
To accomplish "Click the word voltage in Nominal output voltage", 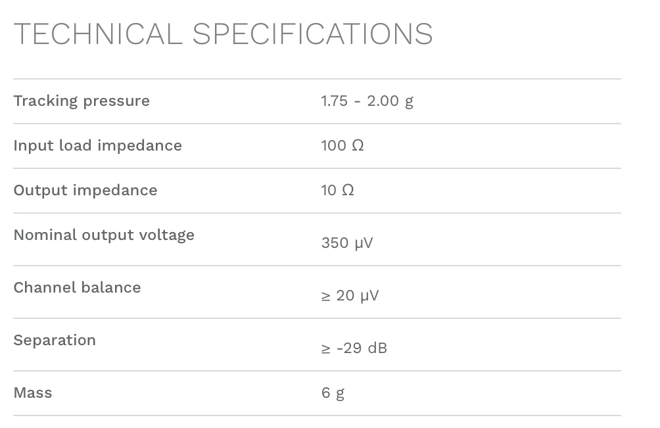I will click(x=167, y=235).
